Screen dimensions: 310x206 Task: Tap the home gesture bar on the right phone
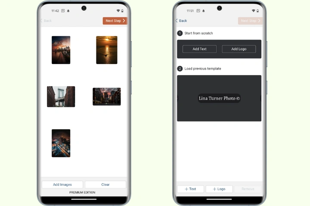click(x=219, y=199)
